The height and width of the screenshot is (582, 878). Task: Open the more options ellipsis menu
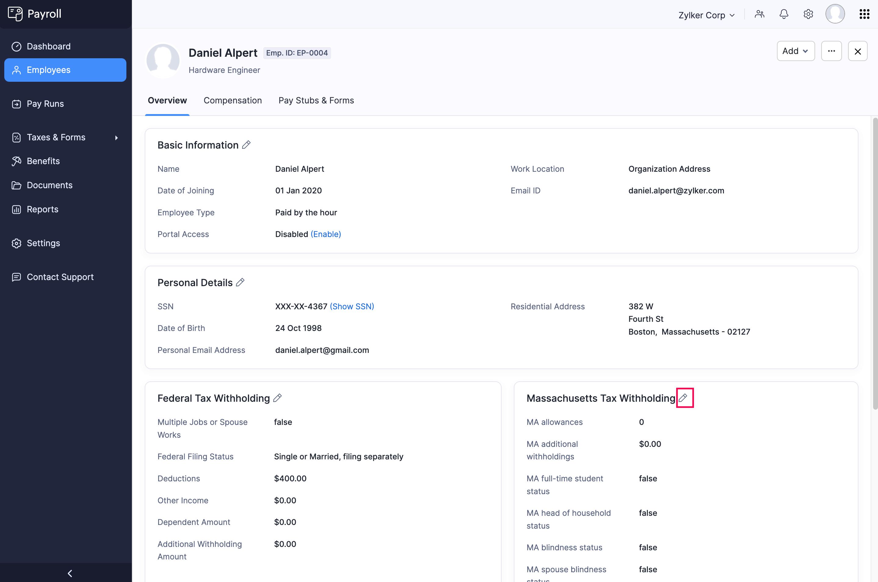[831, 51]
